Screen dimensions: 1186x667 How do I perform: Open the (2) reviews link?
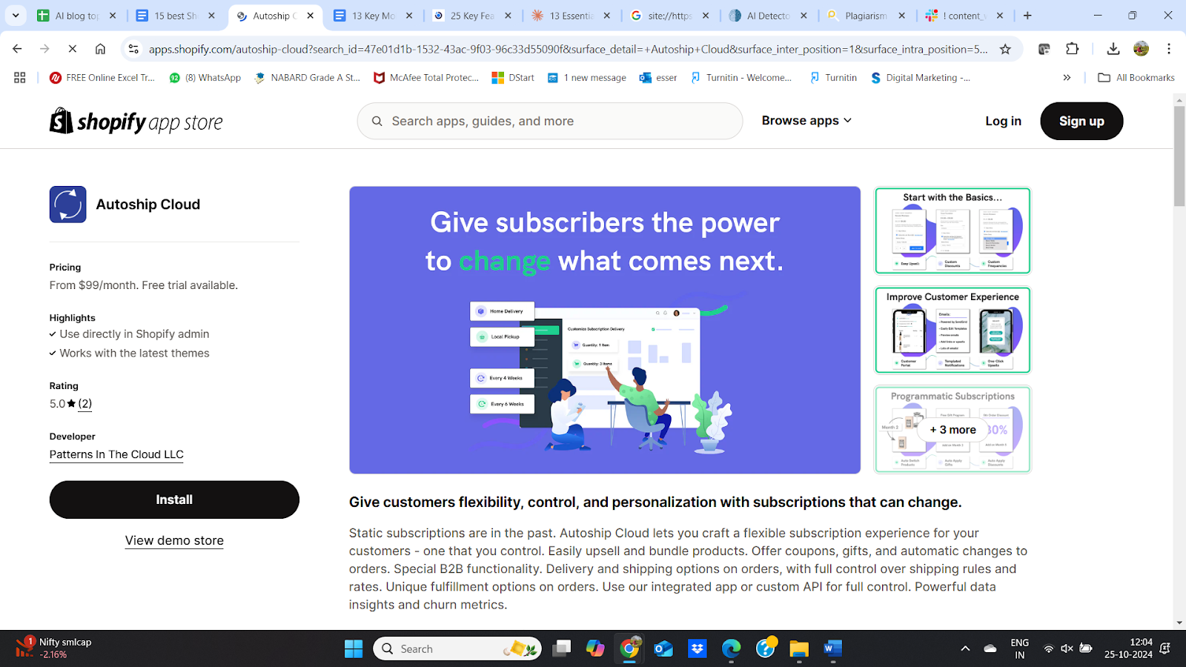click(85, 404)
